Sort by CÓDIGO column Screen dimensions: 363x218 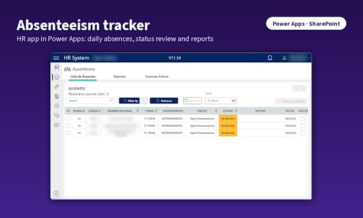coord(100,111)
